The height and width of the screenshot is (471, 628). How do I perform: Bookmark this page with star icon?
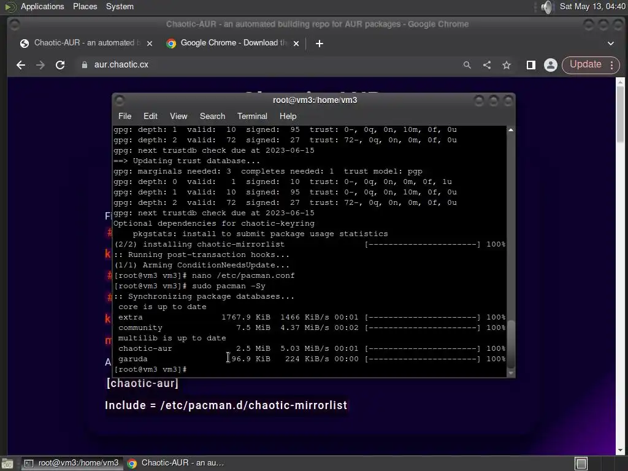coord(507,65)
